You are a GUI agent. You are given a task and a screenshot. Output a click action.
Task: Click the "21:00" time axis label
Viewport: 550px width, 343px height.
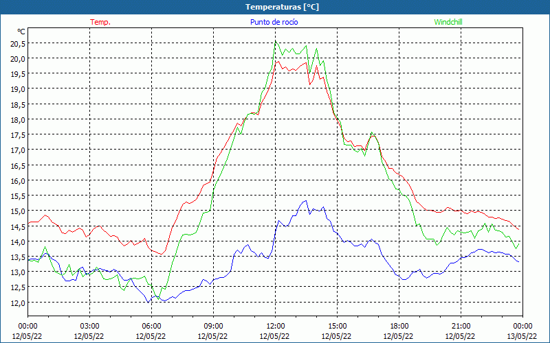(x=461, y=327)
